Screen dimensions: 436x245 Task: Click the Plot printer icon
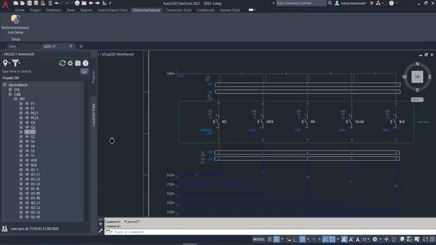tap(77, 3)
